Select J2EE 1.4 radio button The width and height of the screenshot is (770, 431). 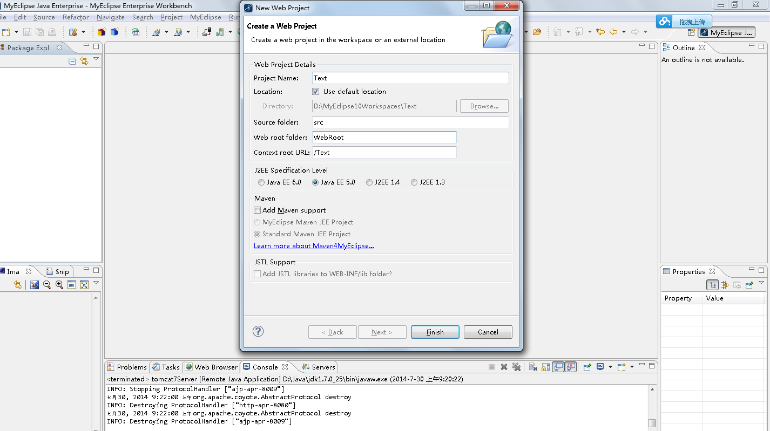[x=369, y=182]
